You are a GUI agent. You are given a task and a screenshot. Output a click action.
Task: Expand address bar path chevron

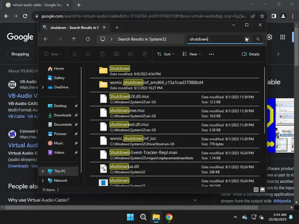112,39
